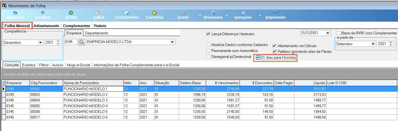This screenshot has width=398, height=131.
Task: Select row FUNCIONARIO MODELO 1
Action: [200, 89]
